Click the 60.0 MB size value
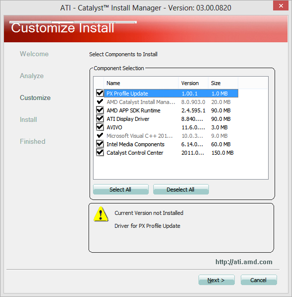The height and width of the screenshot is (297, 292). [221, 144]
